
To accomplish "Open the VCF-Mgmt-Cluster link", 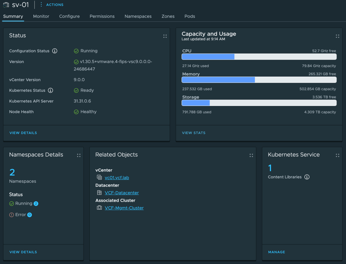I will tap(124, 208).
